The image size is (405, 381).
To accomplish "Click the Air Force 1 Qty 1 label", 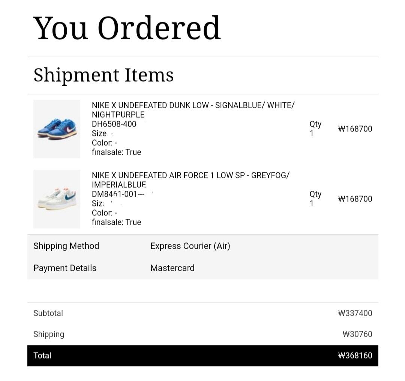I will [315, 199].
